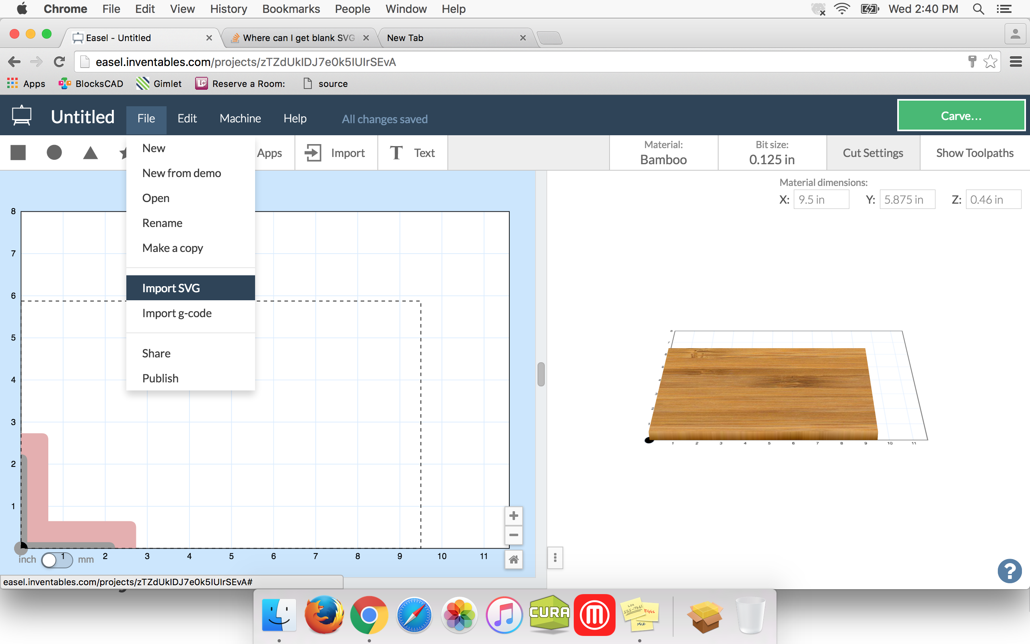1030x644 pixels.
Task: Choose Import g-code
Action: (x=191, y=313)
